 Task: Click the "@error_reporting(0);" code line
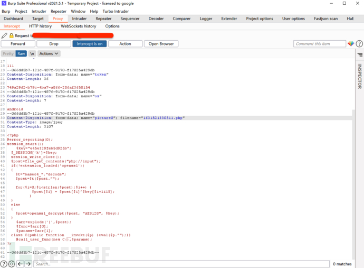coord(30,140)
